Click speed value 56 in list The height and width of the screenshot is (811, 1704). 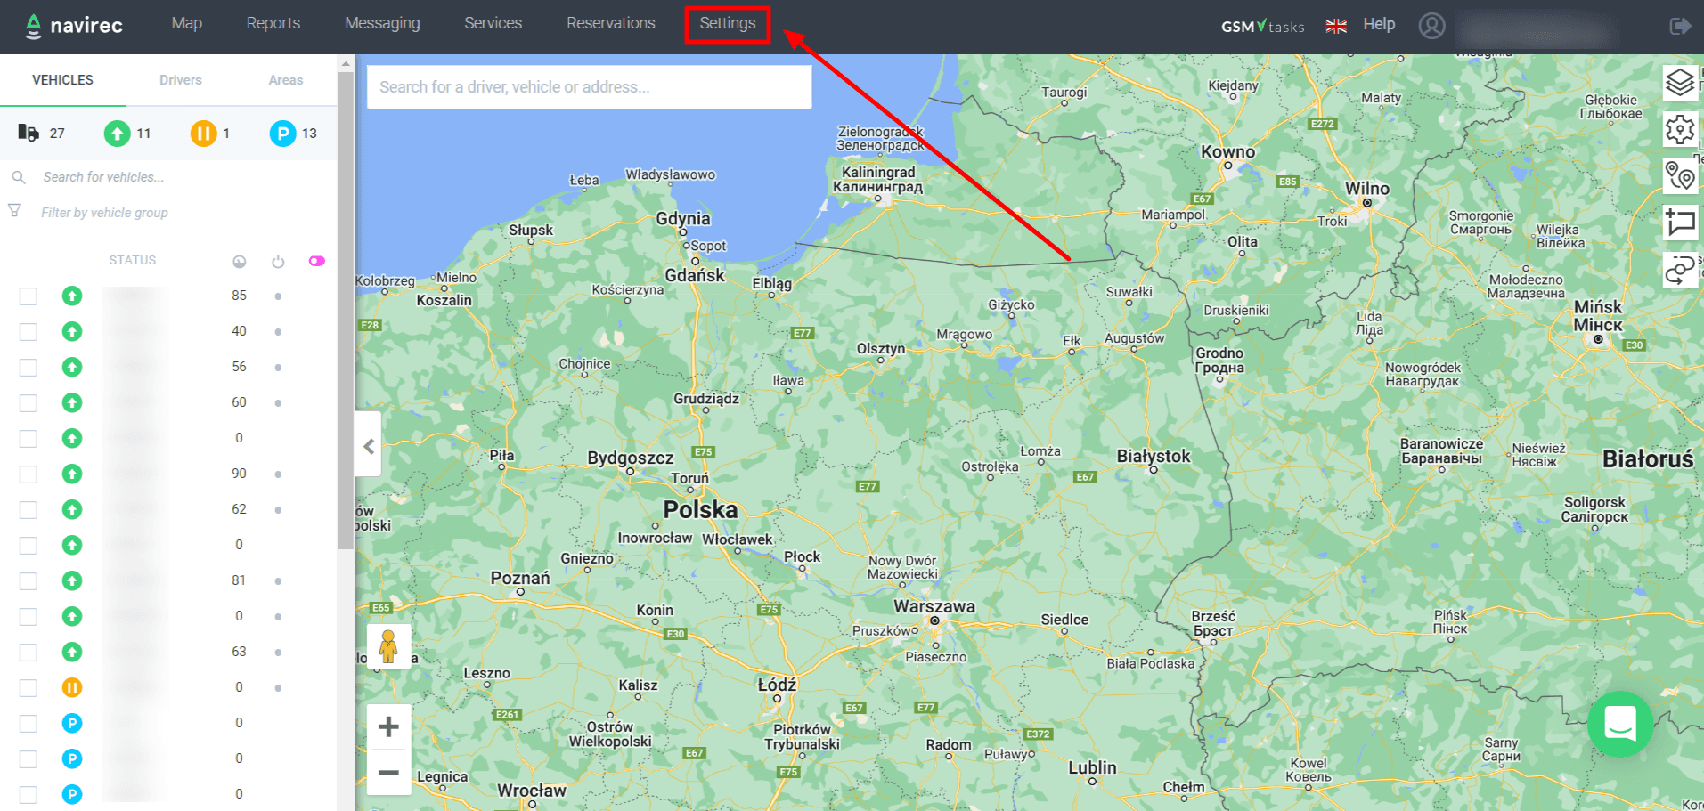tap(239, 367)
